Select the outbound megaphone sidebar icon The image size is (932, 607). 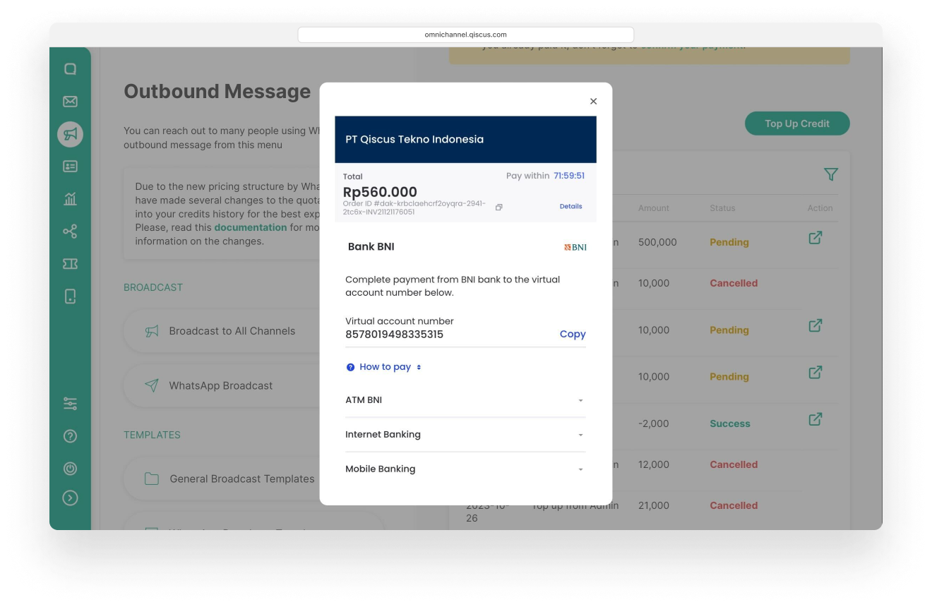70,134
